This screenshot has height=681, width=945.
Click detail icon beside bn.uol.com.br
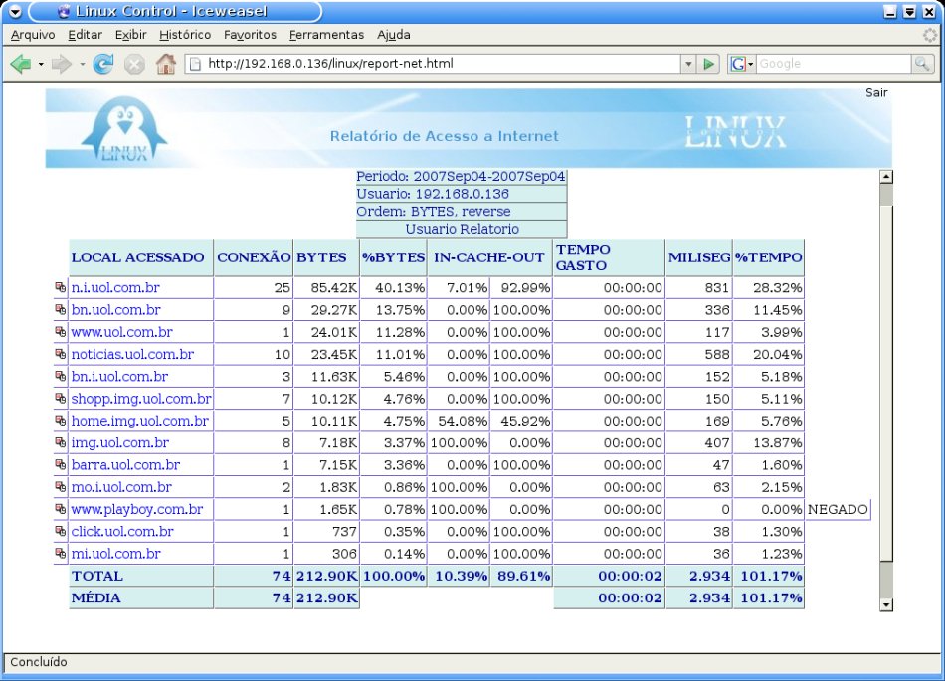61,309
